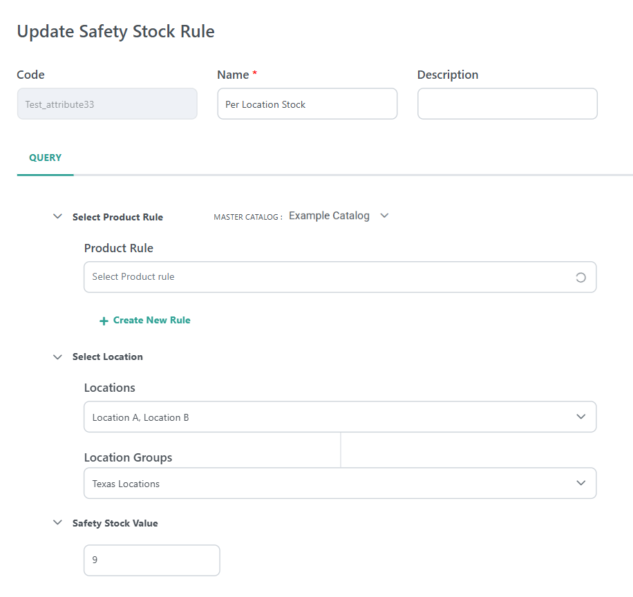
Task: Click the small arrow beside Example Catalog
Action: click(384, 216)
